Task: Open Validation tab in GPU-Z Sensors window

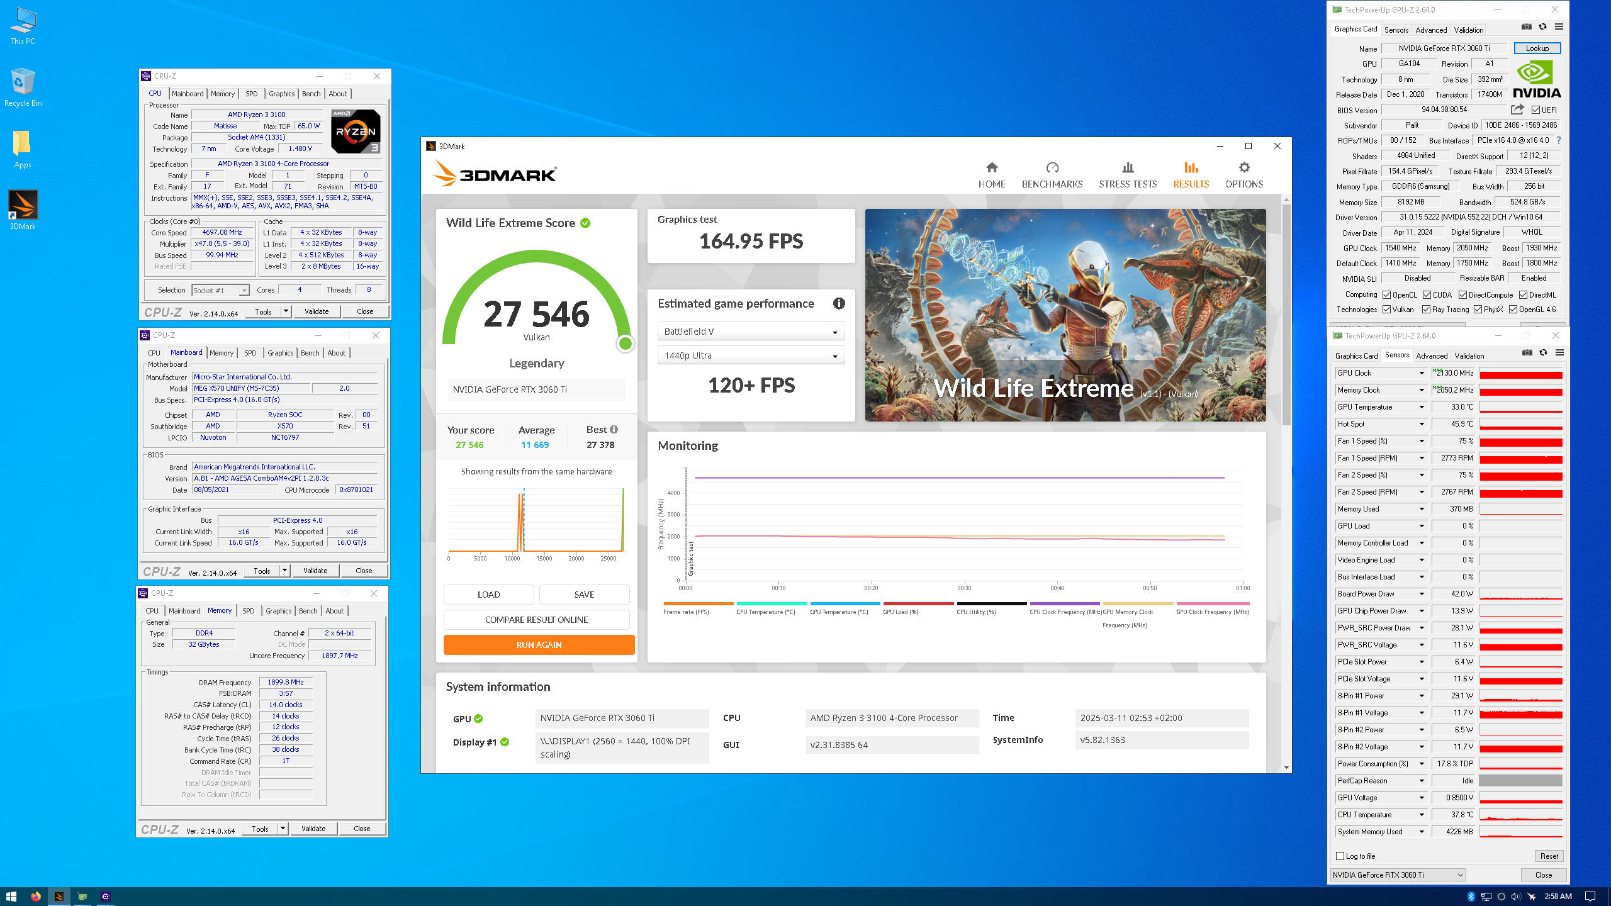Action: 1469,355
